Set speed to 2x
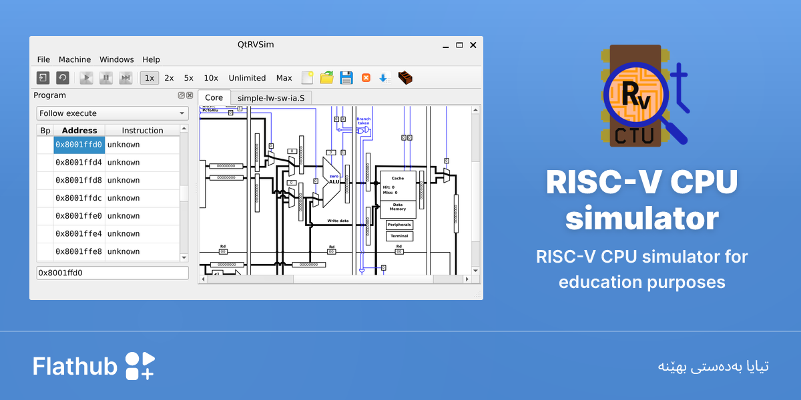Image resolution: width=801 pixels, height=400 pixels. (x=169, y=78)
